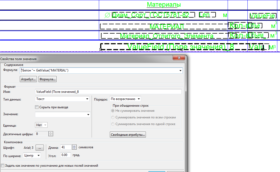Viewport: 280px width, 172px height.
Task: Click the Угол angle input field
Action: tap(65, 155)
